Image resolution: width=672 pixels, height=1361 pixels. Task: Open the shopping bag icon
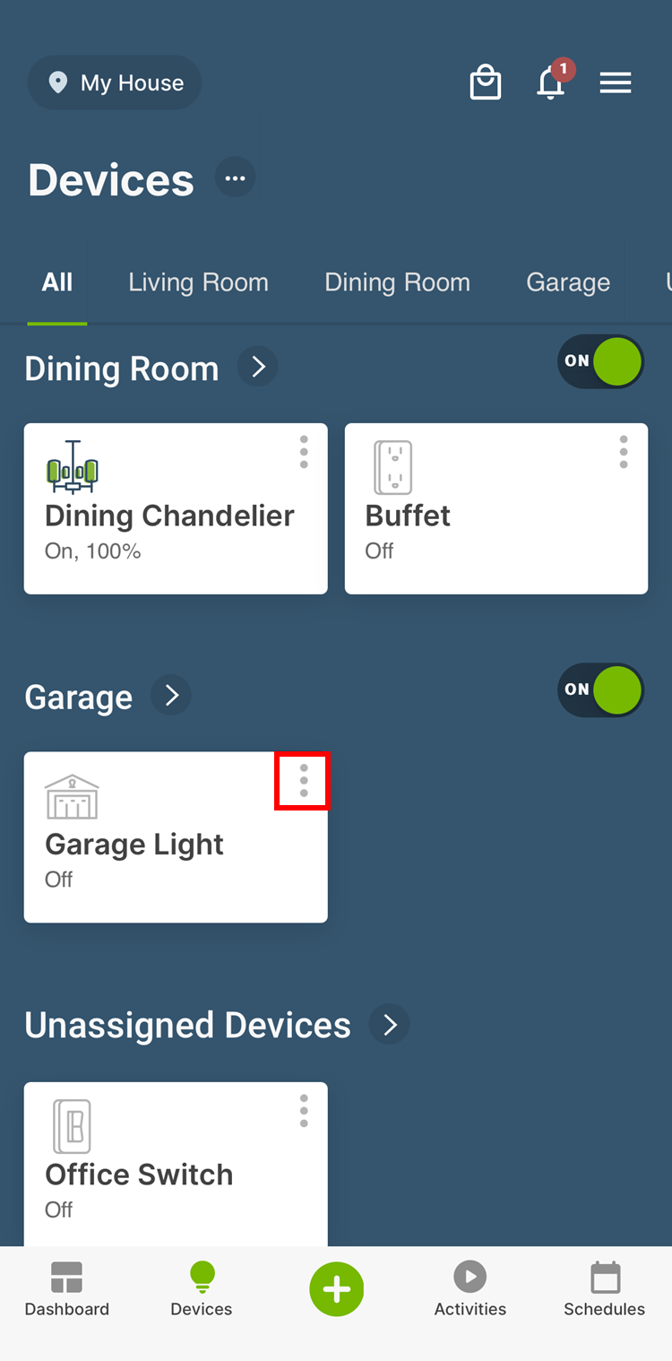(x=486, y=83)
